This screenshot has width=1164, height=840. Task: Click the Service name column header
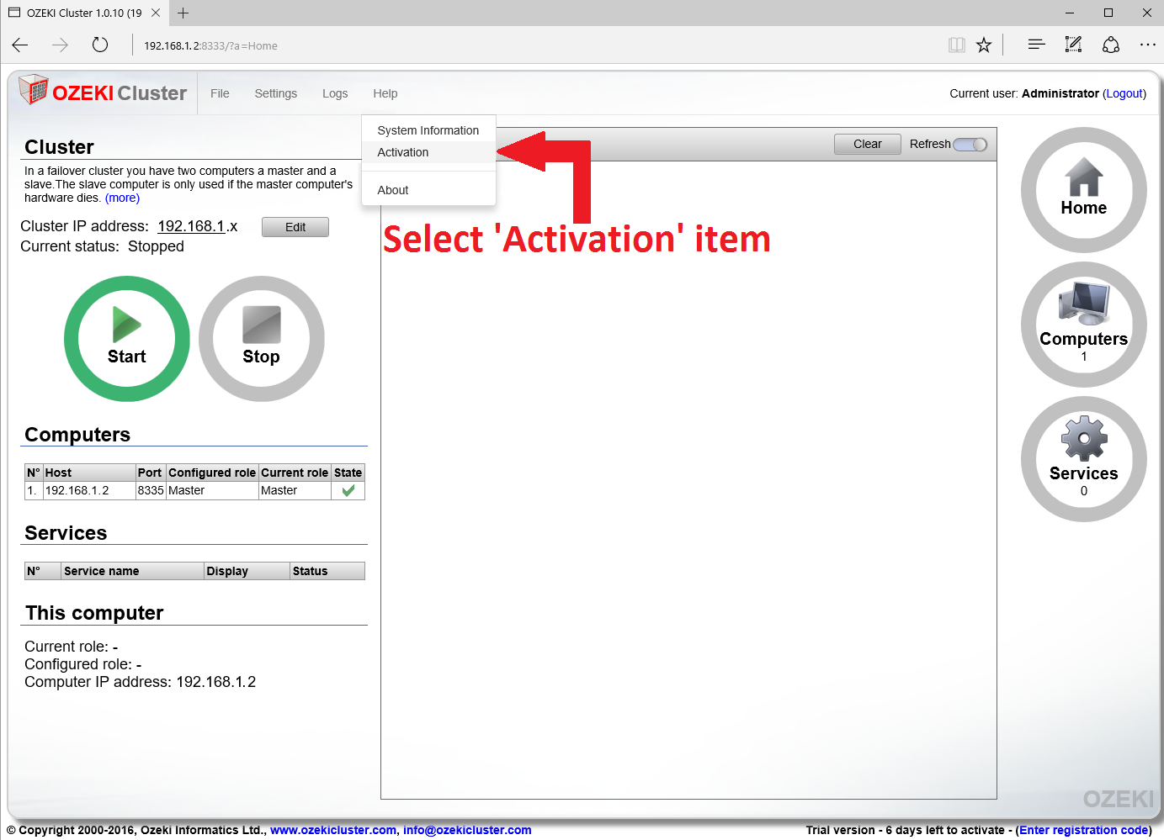coord(133,571)
